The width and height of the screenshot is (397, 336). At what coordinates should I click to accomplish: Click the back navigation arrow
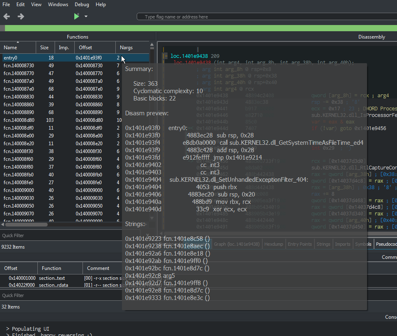point(7,17)
